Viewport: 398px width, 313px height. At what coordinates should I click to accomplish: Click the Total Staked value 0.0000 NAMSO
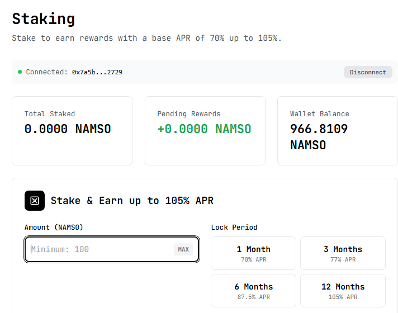[68, 129]
